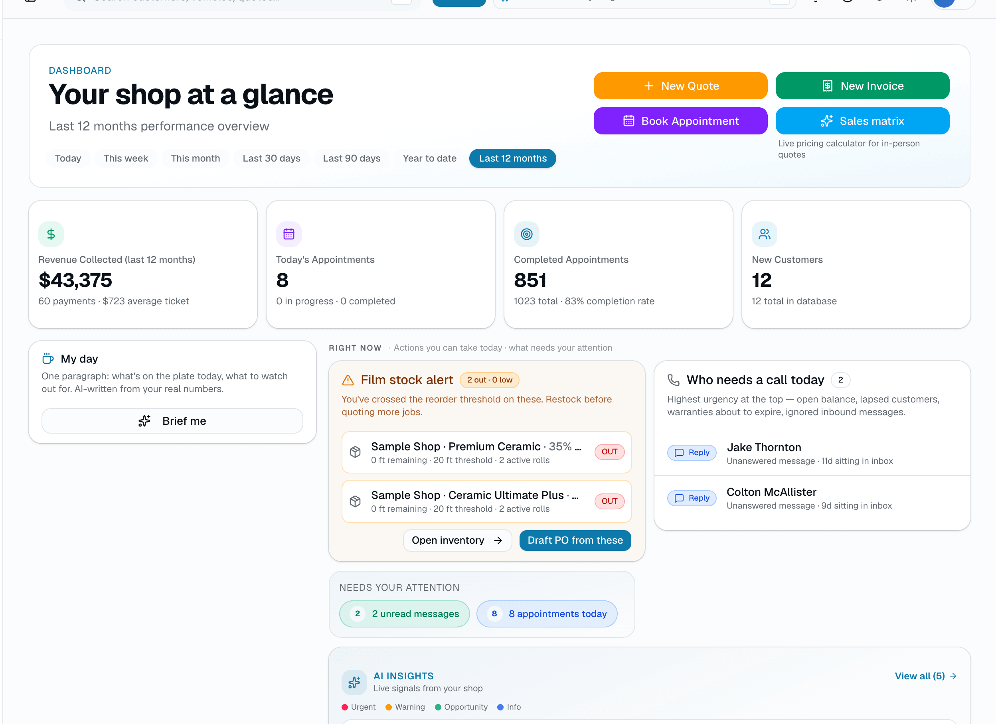The image size is (996, 724).
Task: Click the sparkle icon beside AI INSIGHTS
Action: [x=354, y=682]
